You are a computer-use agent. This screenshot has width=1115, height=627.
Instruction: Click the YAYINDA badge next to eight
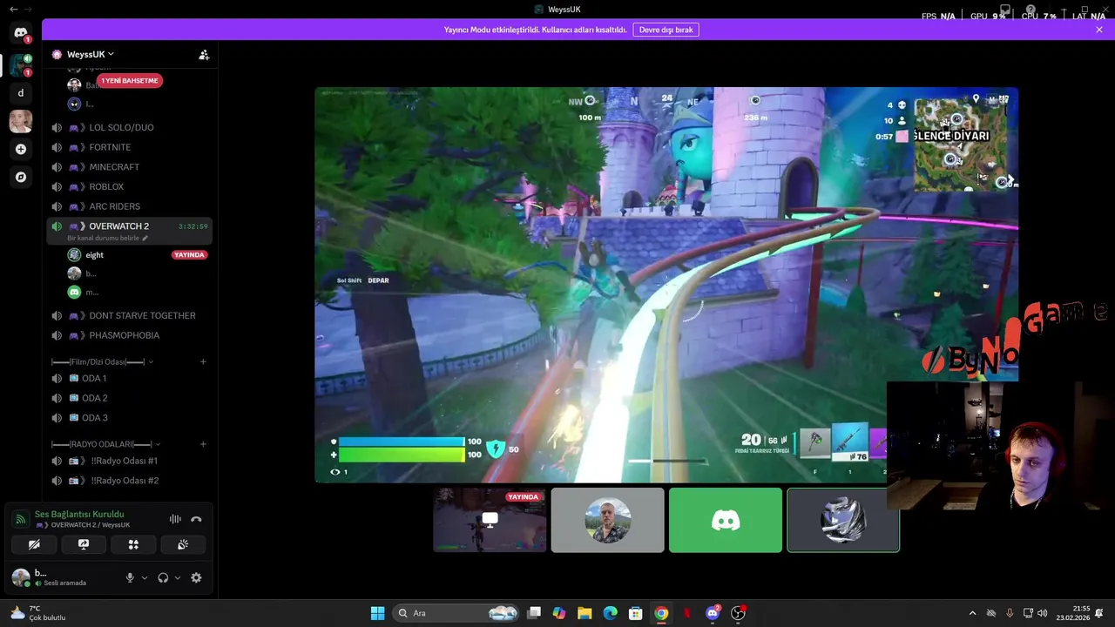click(x=189, y=255)
